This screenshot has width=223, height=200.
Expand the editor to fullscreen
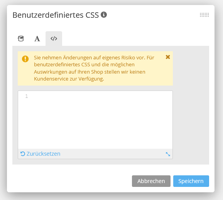pyautogui.click(x=168, y=154)
